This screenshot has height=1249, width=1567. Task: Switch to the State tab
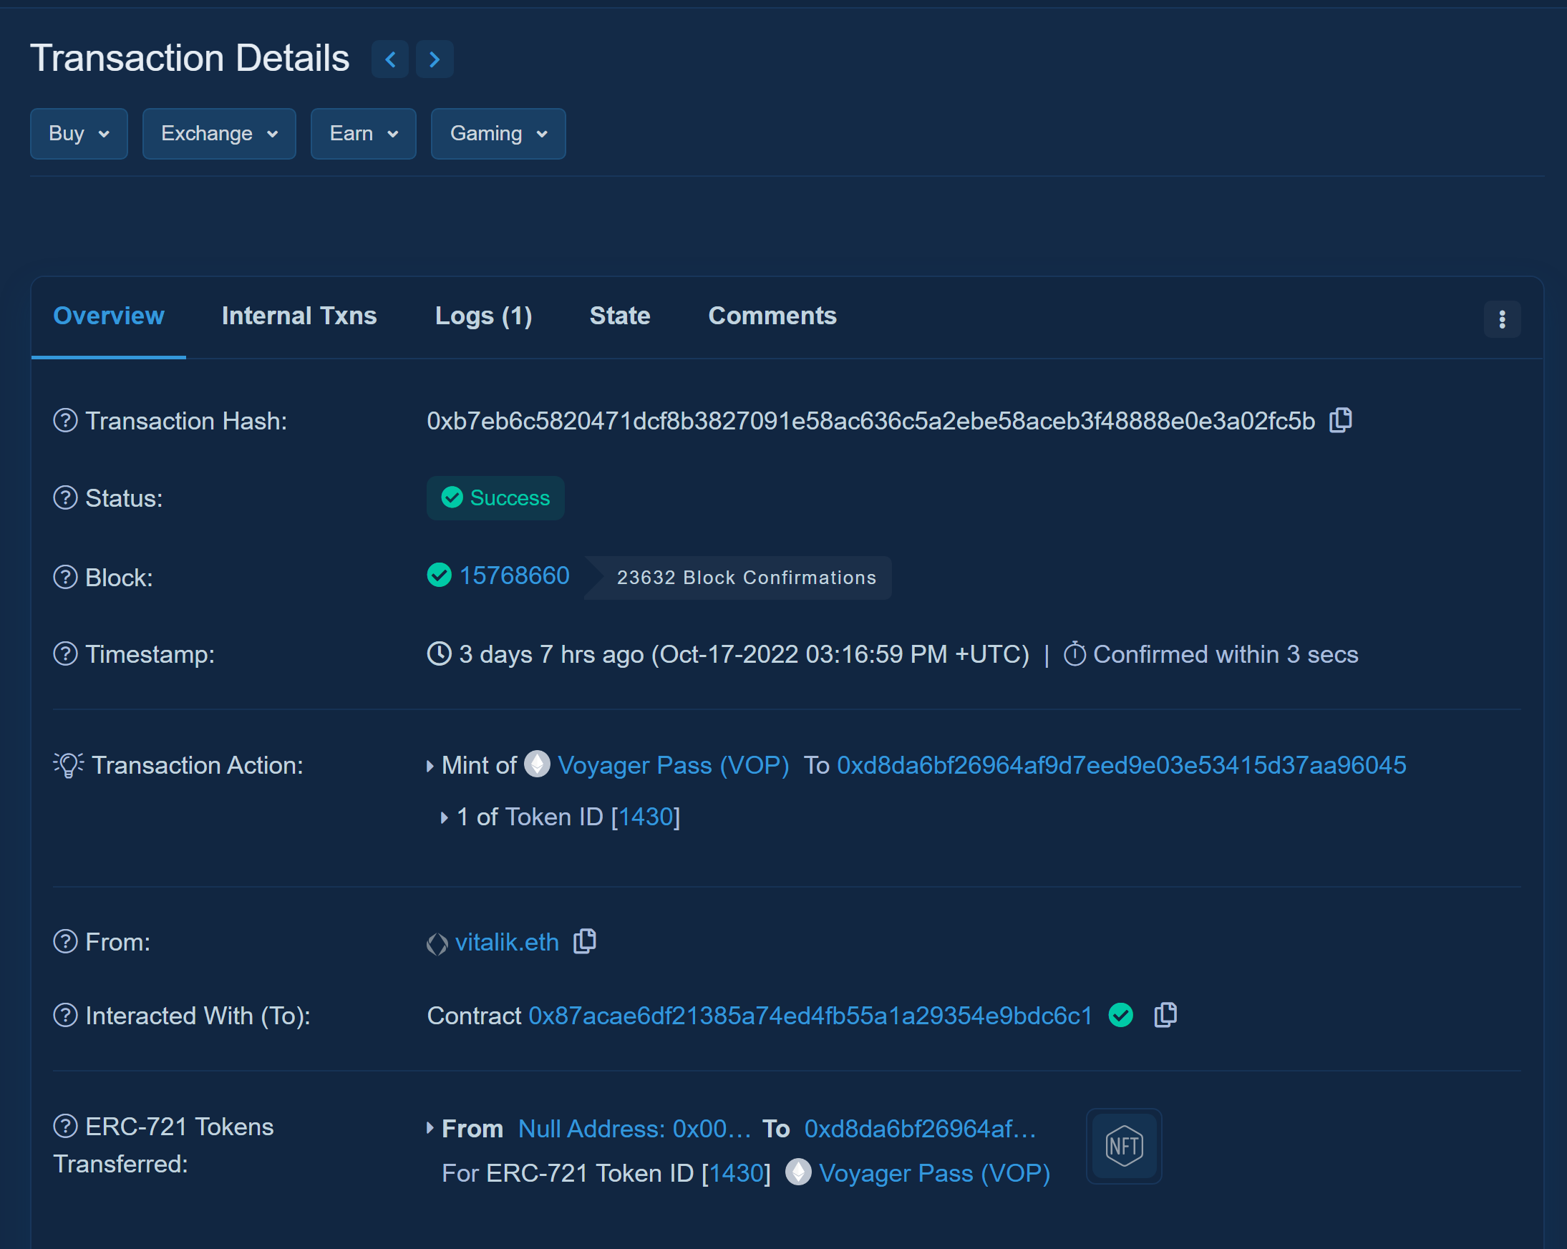coord(619,316)
